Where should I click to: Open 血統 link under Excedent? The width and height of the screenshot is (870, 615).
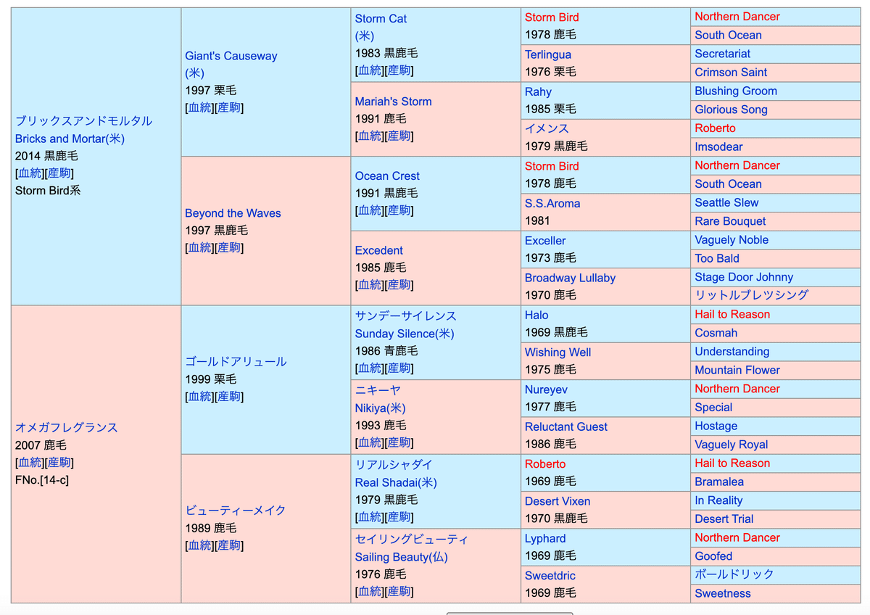(x=370, y=285)
